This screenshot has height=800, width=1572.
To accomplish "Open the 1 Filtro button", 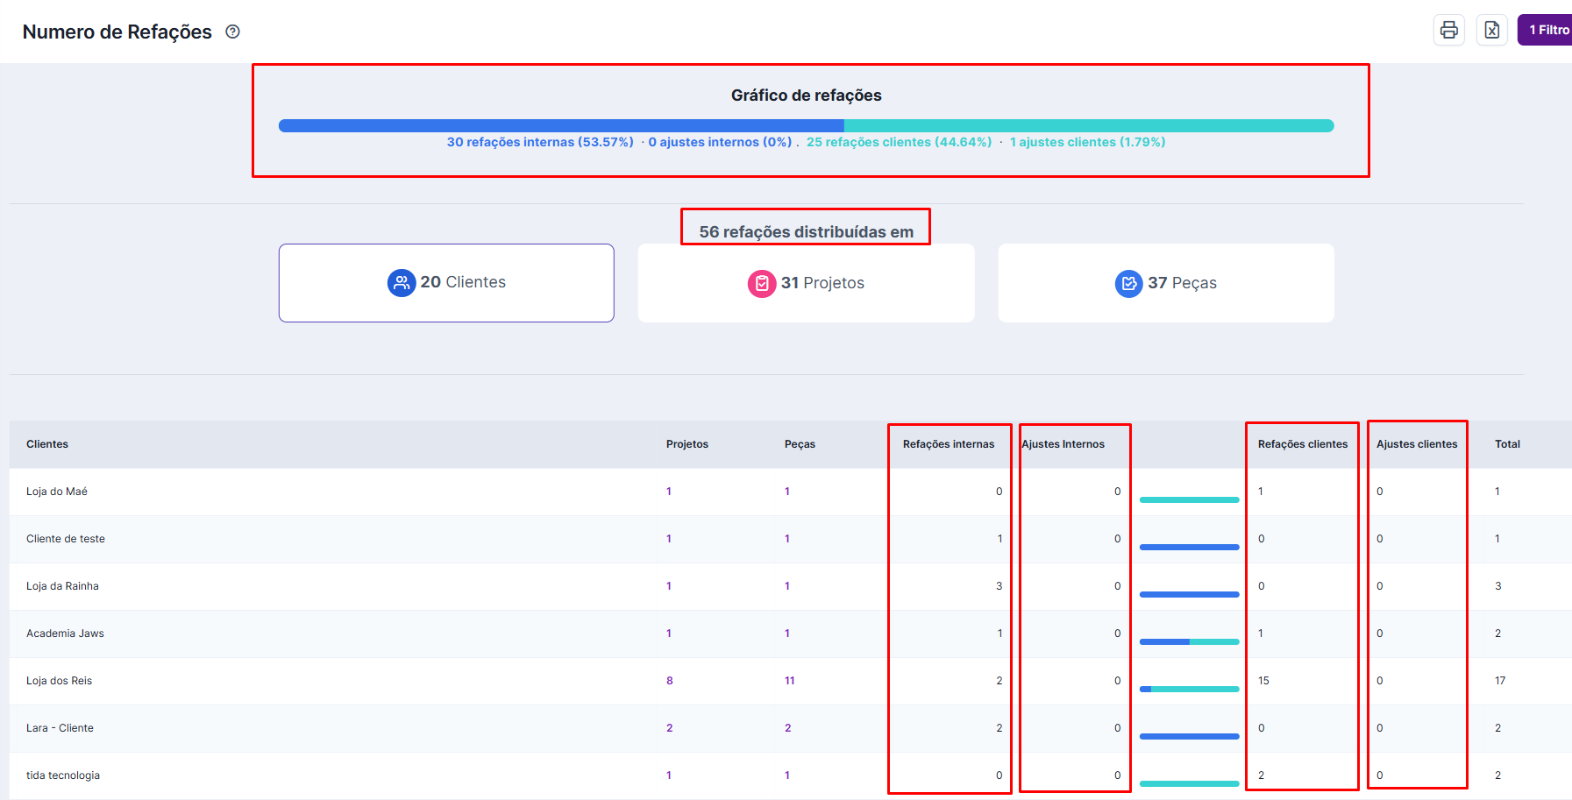I will [1547, 30].
